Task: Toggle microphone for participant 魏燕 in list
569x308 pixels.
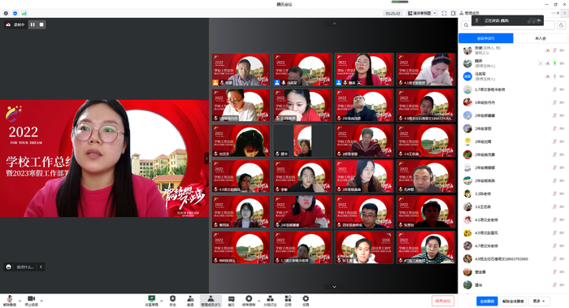Action: (x=554, y=63)
